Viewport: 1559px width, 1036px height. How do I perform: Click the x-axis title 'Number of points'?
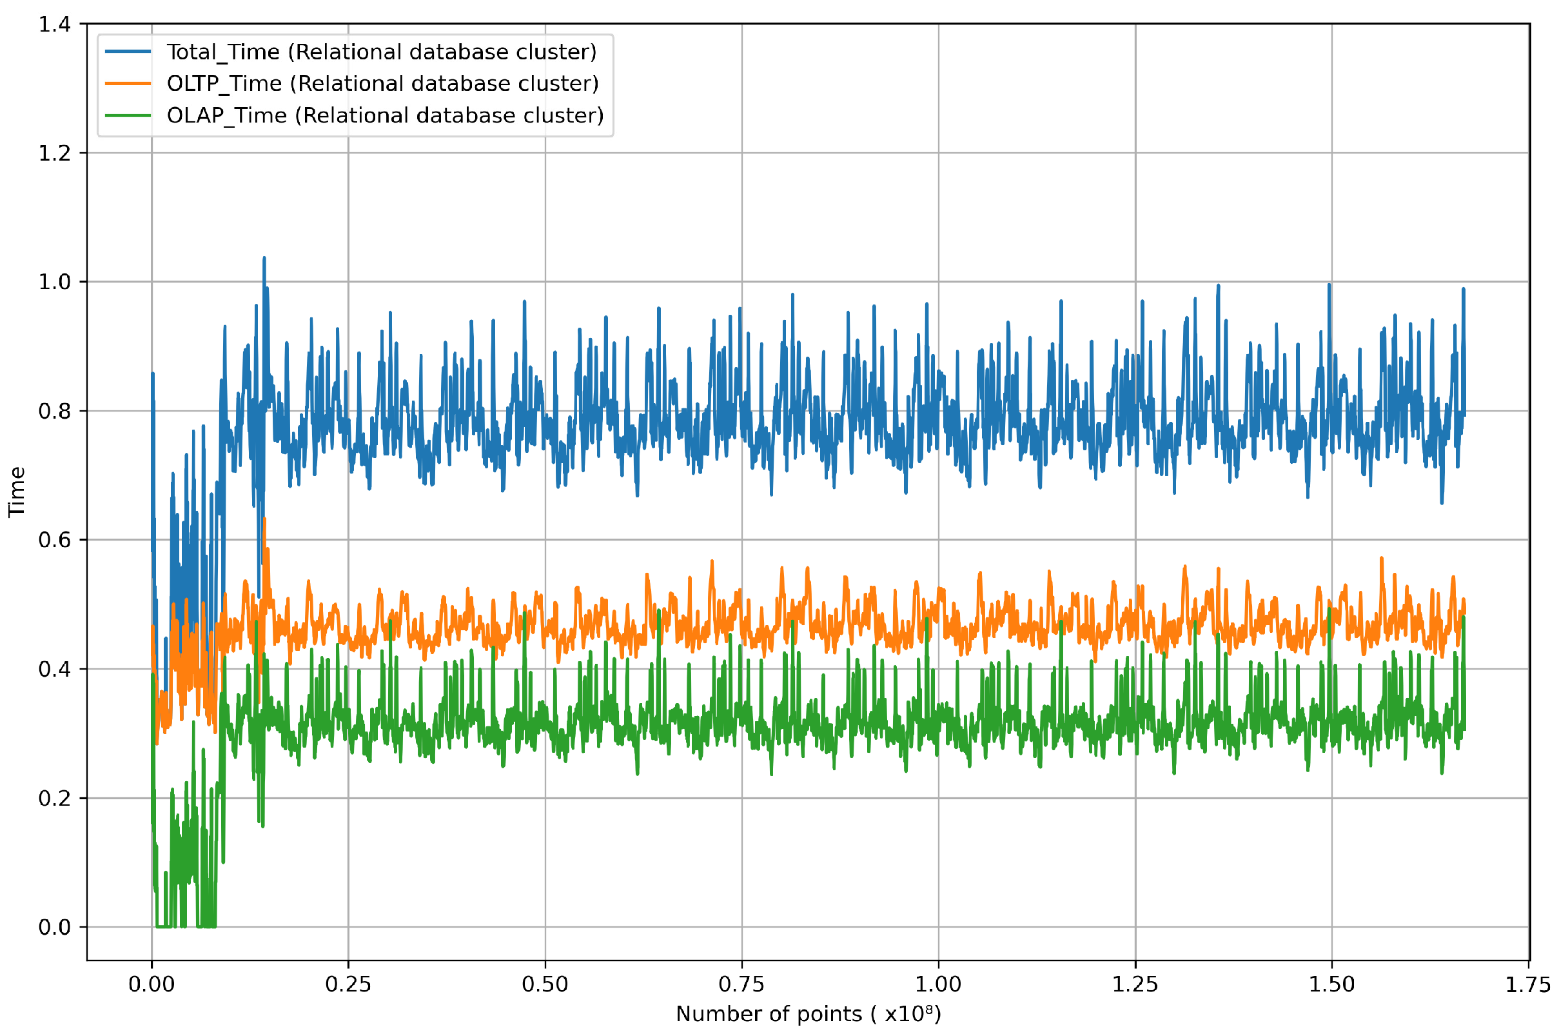click(808, 1014)
